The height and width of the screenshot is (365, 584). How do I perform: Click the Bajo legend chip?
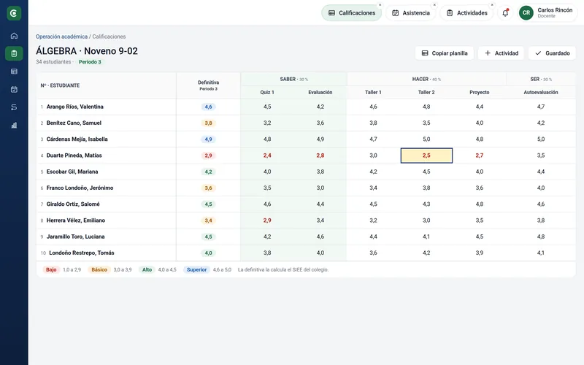[51, 269]
